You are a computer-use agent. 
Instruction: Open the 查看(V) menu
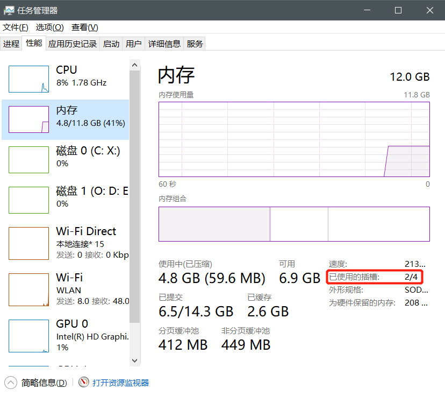(x=84, y=27)
